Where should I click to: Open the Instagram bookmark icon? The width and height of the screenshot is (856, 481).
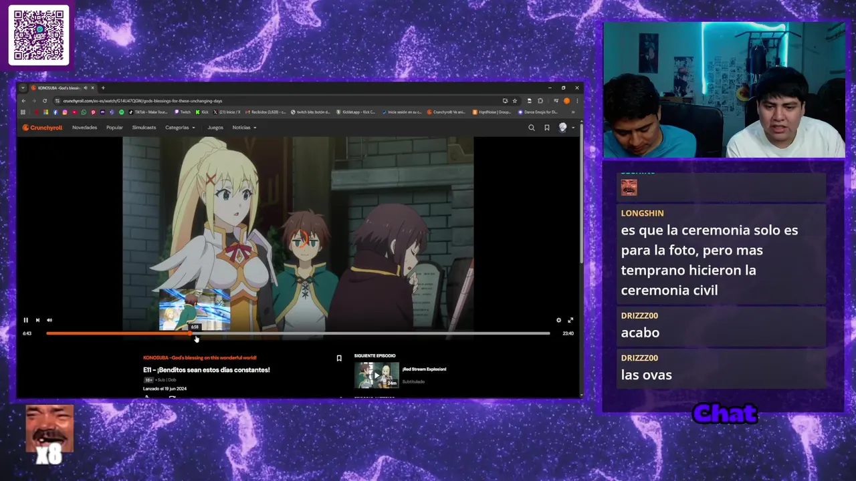point(65,112)
